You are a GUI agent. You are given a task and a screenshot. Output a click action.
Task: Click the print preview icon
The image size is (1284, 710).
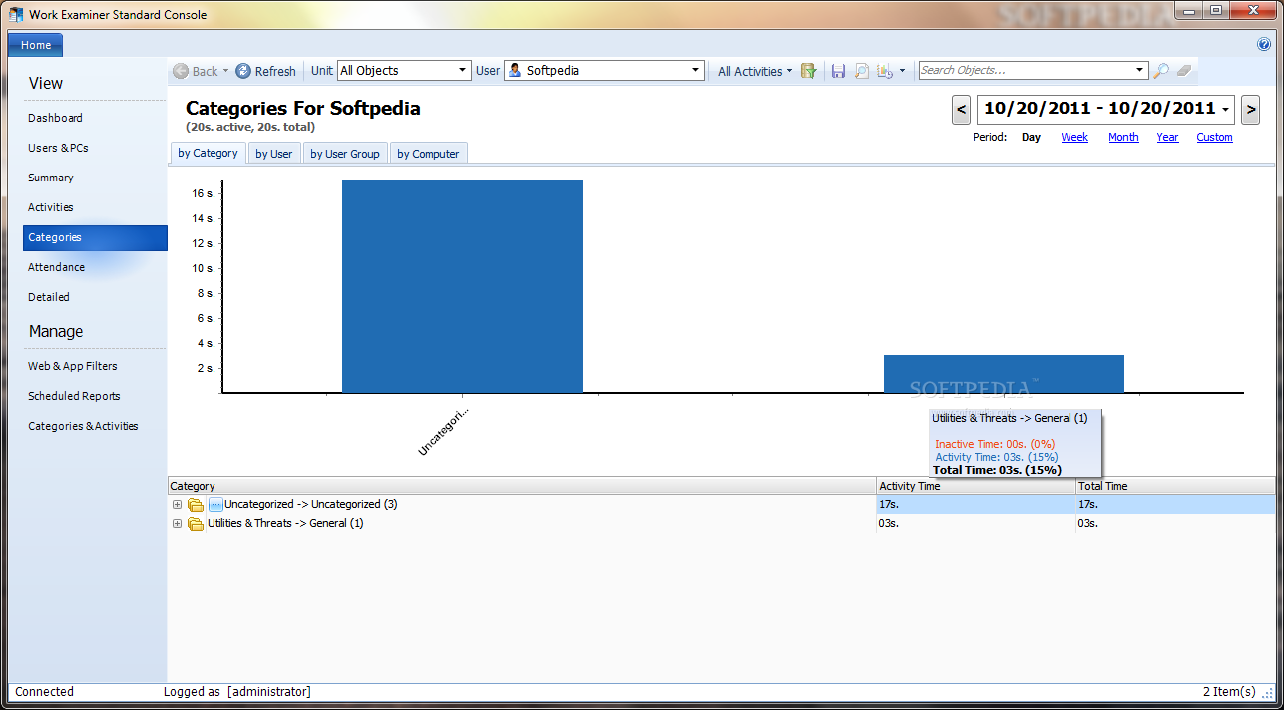click(862, 71)
